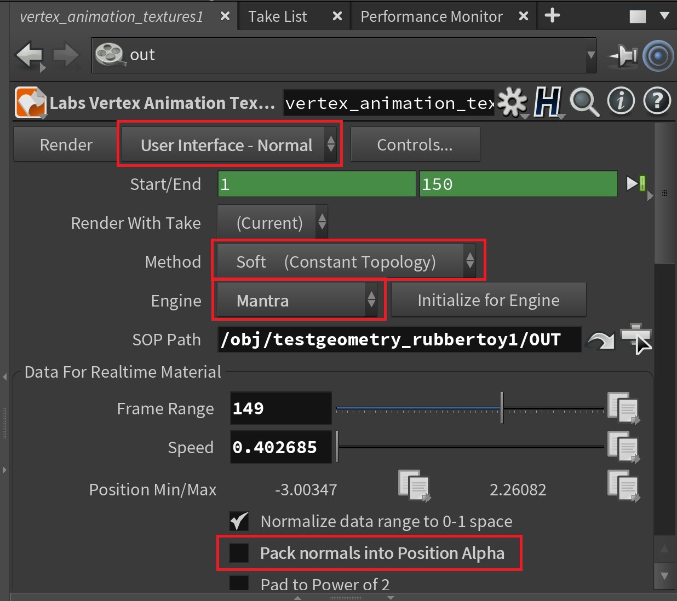The height and width of the screenshot is (601, 677).
Task: Close the Performance Monitor tab
Action: [523, 16]
